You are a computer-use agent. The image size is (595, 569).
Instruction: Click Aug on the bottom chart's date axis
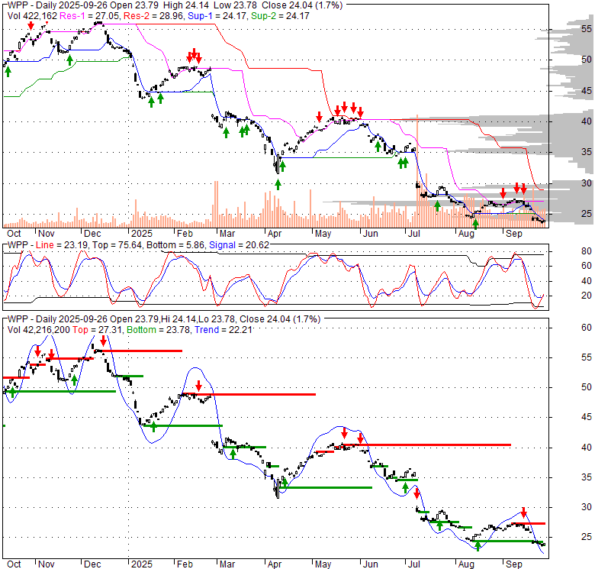[466, 564]
